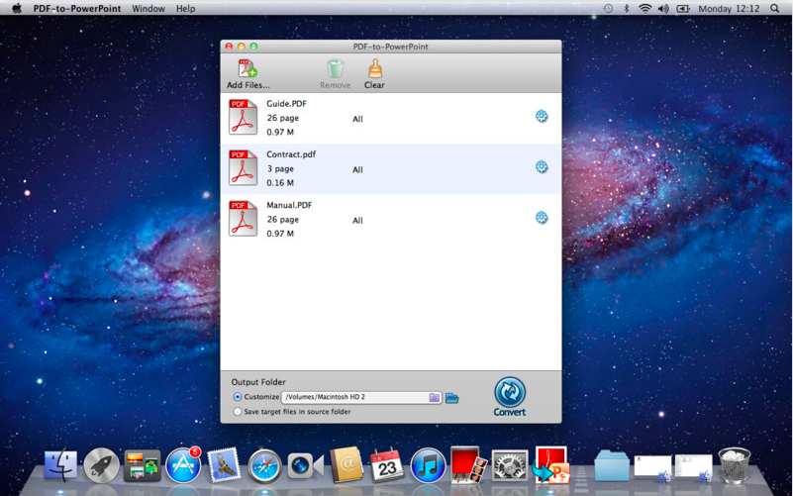Click PDF-to-PowerPoint icon in the Dock
The width and height of the screenshot is (793, 496).
coord(550,464)
